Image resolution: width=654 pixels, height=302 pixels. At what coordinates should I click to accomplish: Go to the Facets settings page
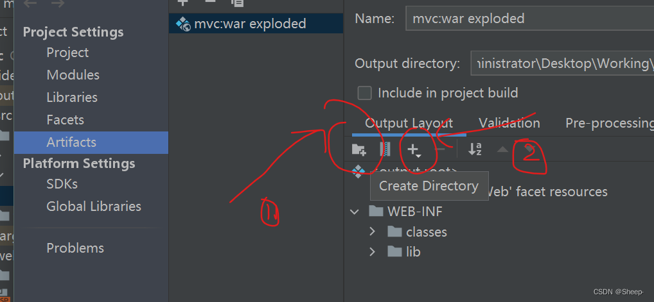coord(65,120)
